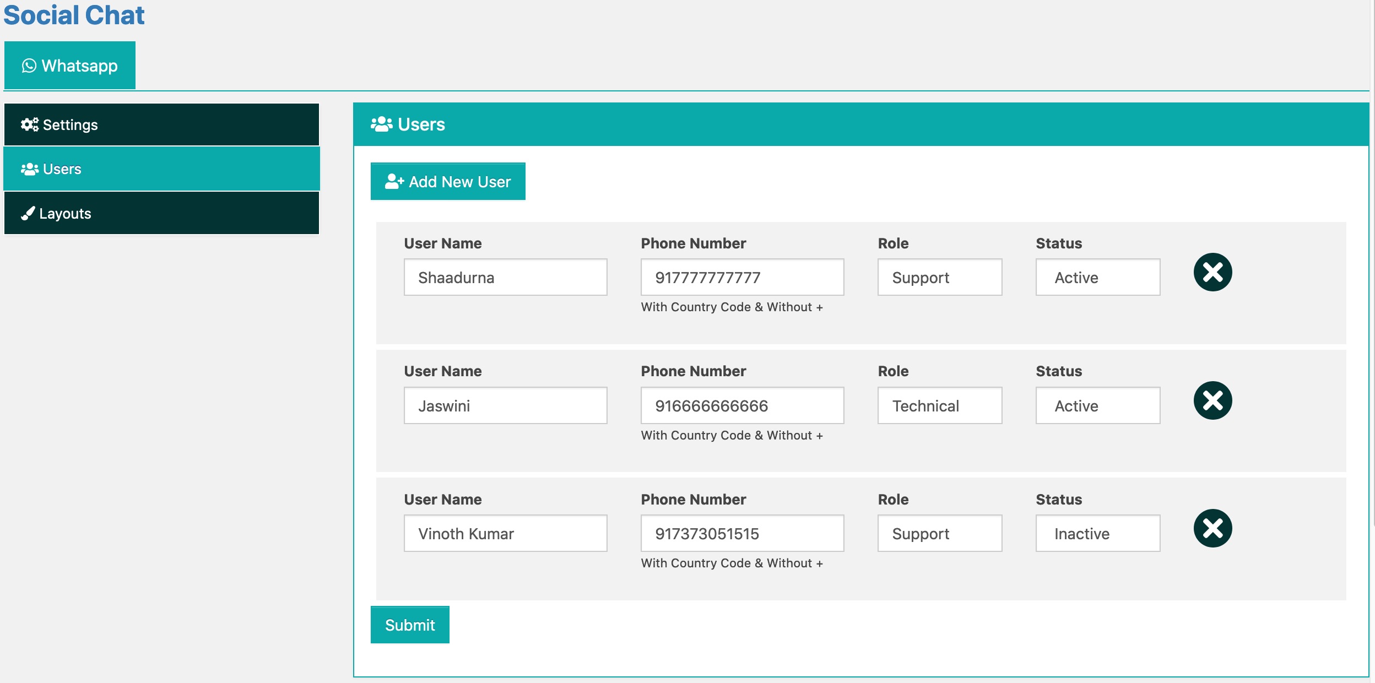Click the Add New User button
1375x683 pixels.
click(x=448, y=181)
